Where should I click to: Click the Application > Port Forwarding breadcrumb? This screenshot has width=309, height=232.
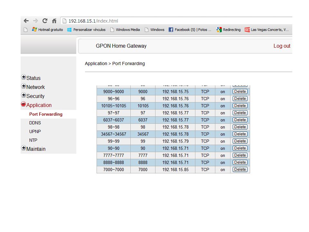tap(115, 63)
